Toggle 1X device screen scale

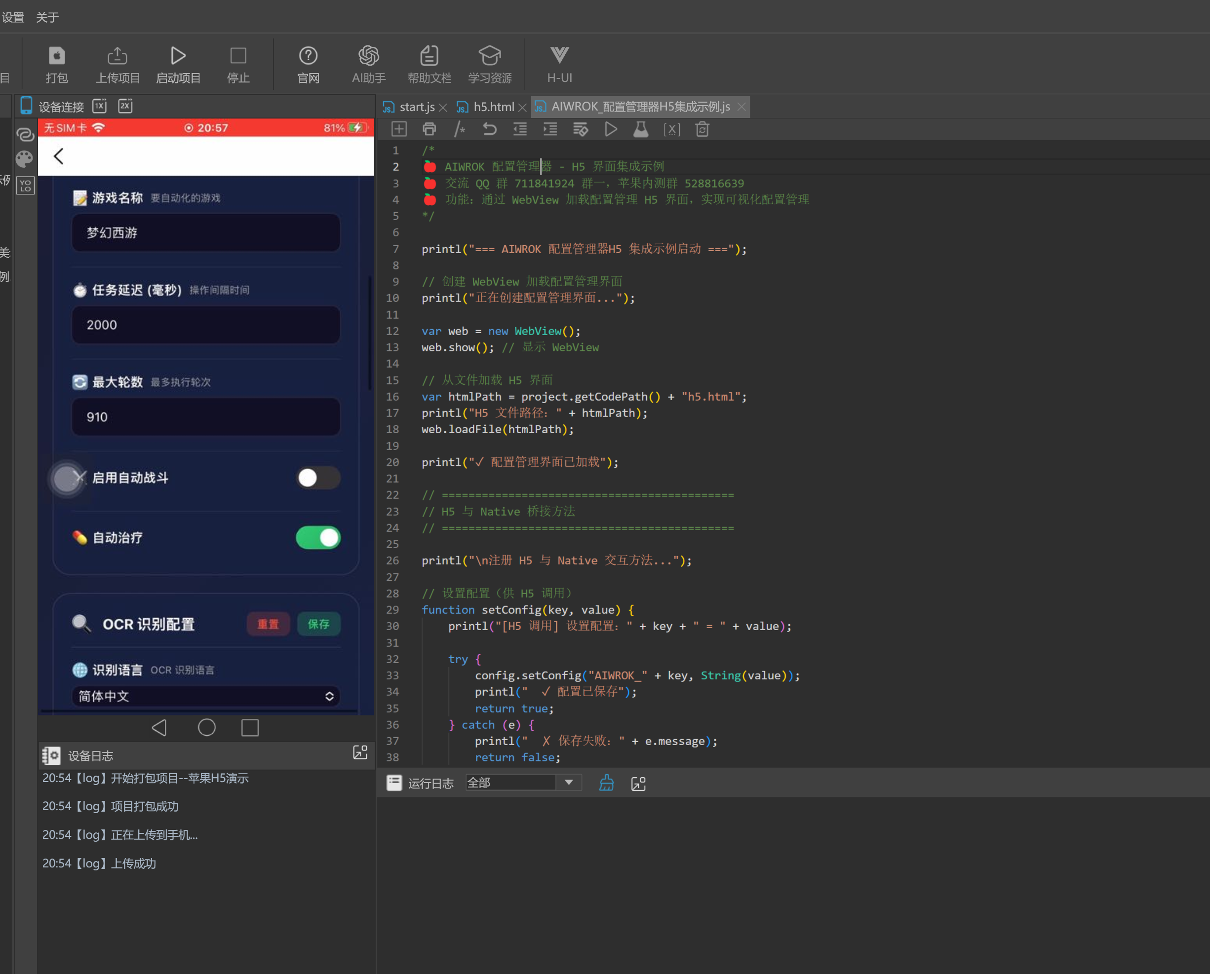(100, 106)
